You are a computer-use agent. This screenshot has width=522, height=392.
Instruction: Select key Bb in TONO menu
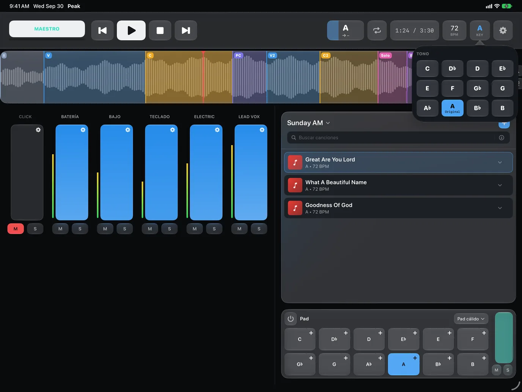point(478,108)
